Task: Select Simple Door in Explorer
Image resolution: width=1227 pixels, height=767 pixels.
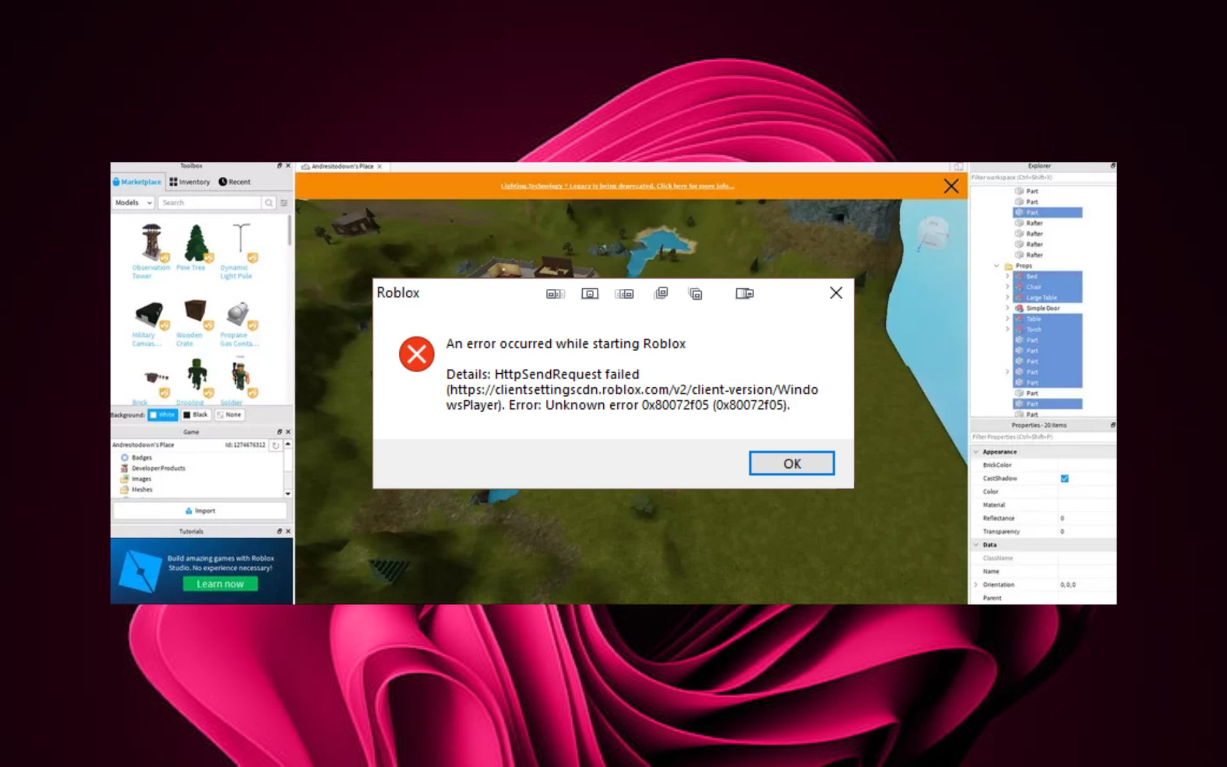Action: point(1042,308)
